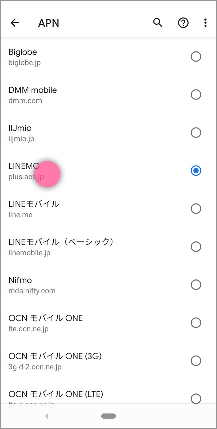217x429 pixels.
Task: Open the Biglobe APN entry
Action: pos(91,57)
